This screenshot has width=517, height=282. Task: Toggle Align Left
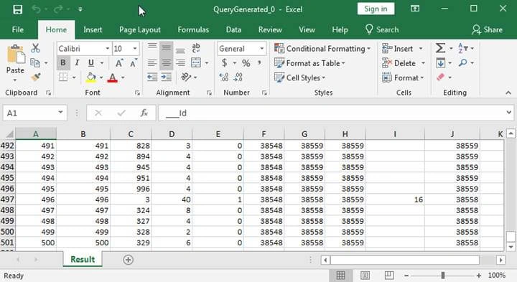[152, 62]
